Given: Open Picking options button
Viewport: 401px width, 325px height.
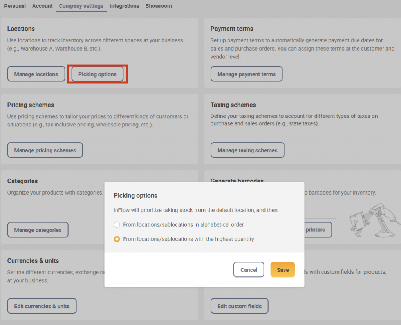Looking at the screenshot, I should (x=98, y=74).
